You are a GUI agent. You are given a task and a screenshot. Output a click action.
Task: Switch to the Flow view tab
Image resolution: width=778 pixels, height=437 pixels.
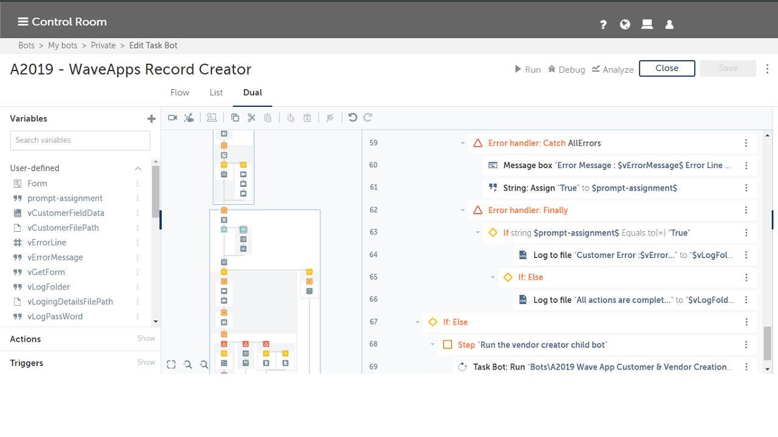pyautogui.click(x=180, y=93)
